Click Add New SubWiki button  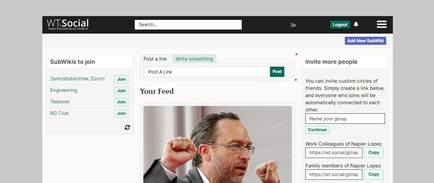365,41
